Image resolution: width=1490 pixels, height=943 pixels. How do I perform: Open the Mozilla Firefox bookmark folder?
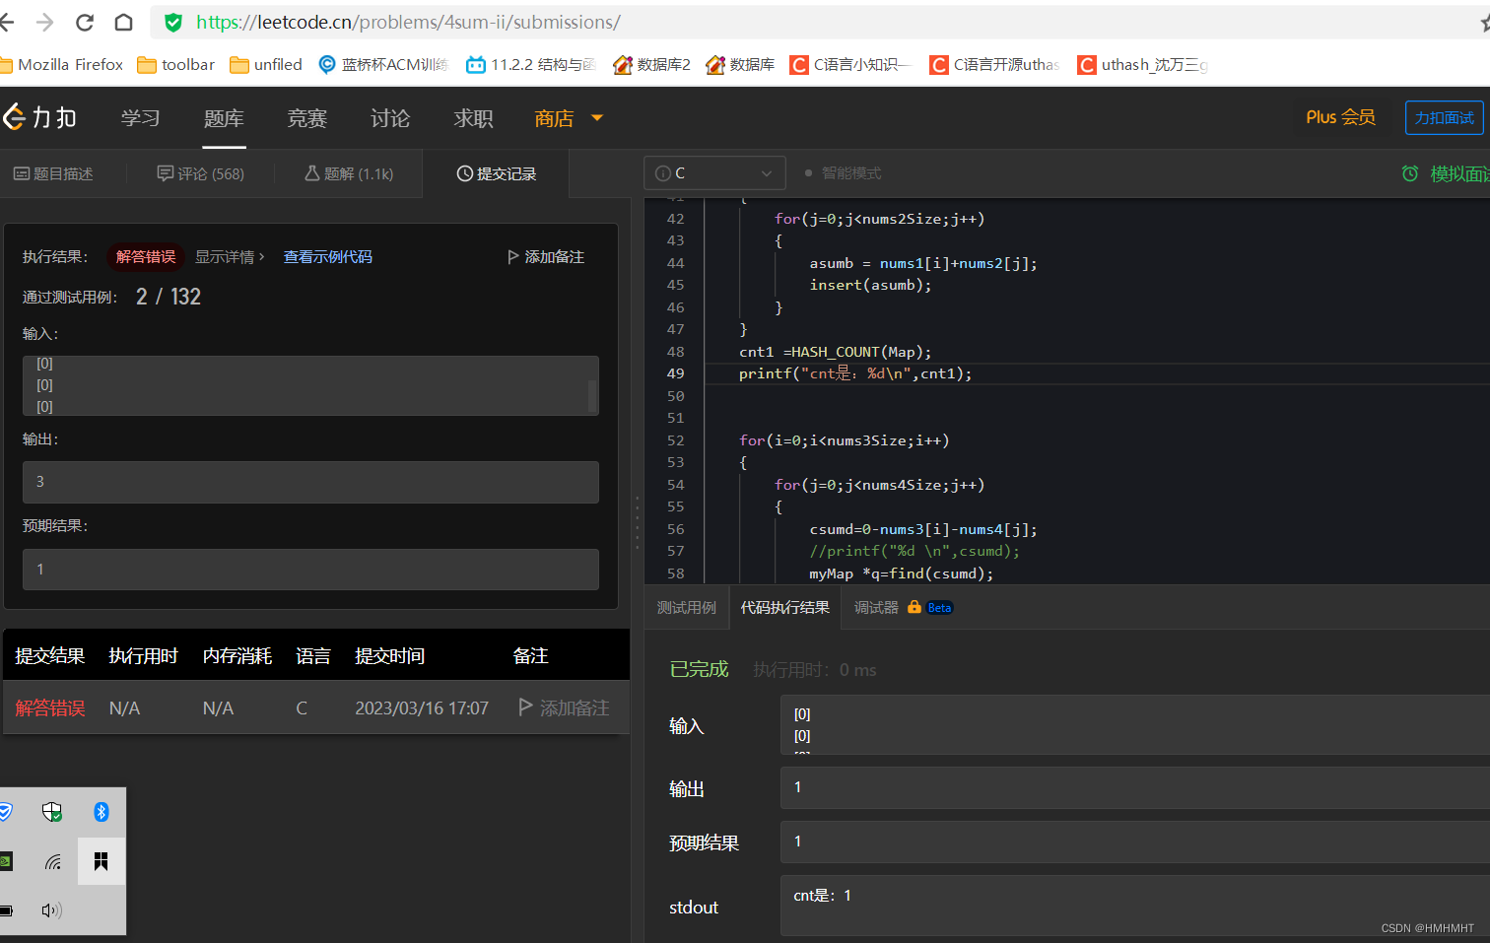coord(62,65)
